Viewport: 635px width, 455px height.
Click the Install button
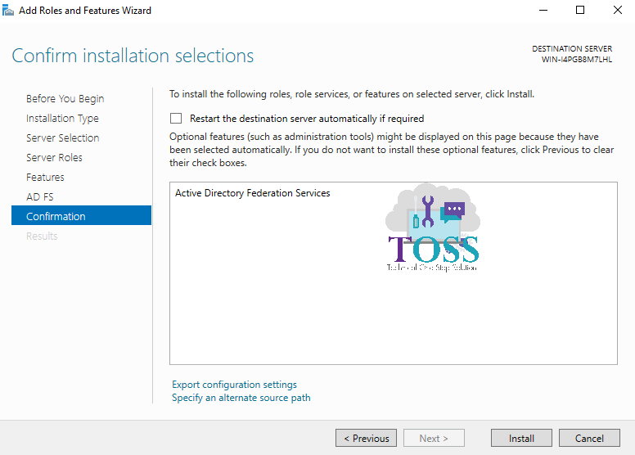(x=521, y=438)
